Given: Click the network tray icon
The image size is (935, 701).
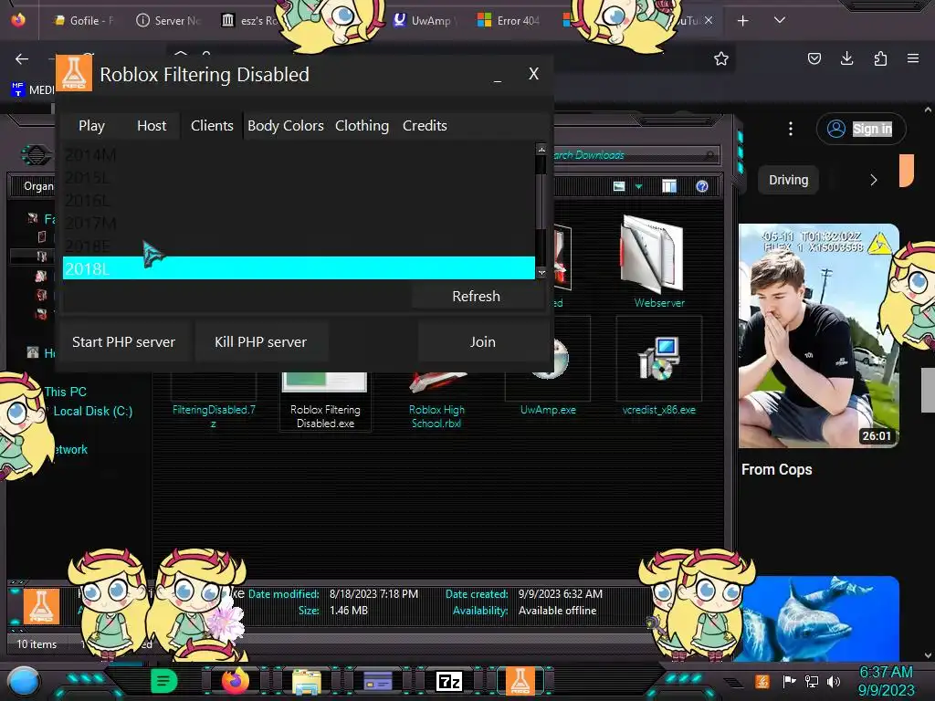Looking at the screenshot, I should [x=812, y=681].
